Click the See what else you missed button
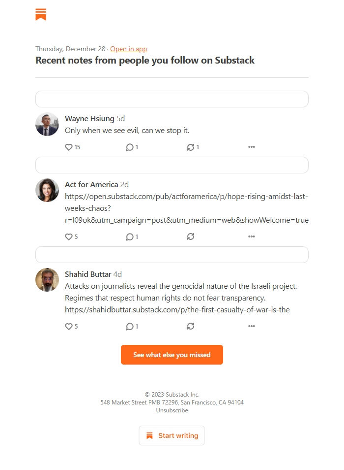The height and width of the screenshot is (470, 344). point(172,354)
